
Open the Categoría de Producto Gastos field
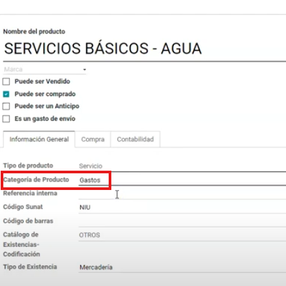(x=182, y=180)
